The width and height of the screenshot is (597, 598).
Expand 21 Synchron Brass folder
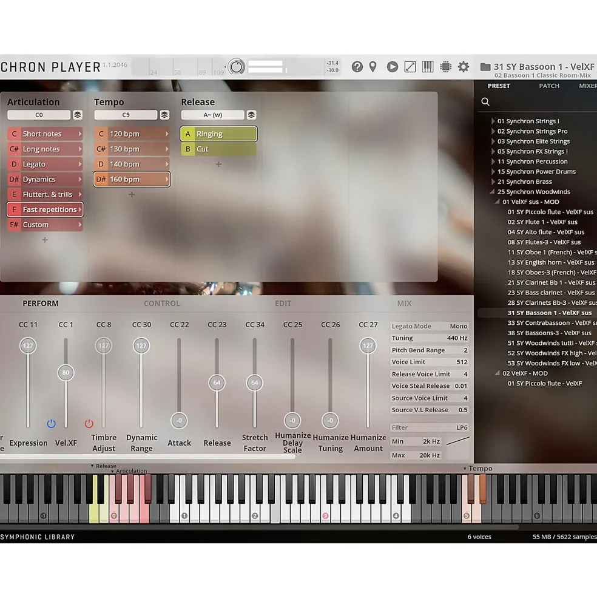[493, 182]
